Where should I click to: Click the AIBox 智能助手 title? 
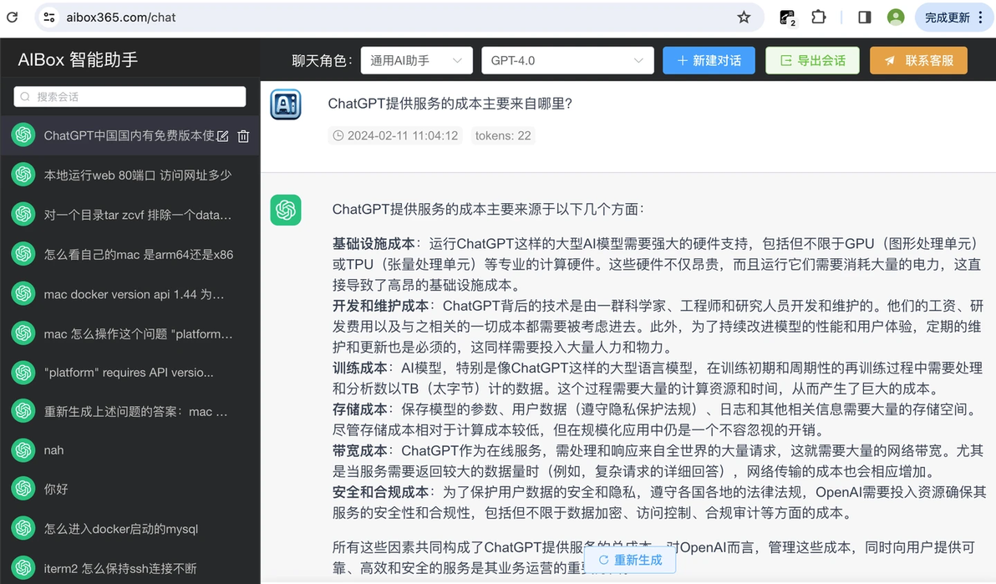[x=78, y=59]
